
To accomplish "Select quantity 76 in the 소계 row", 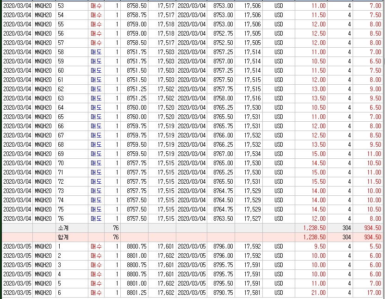I will point(116,228).
